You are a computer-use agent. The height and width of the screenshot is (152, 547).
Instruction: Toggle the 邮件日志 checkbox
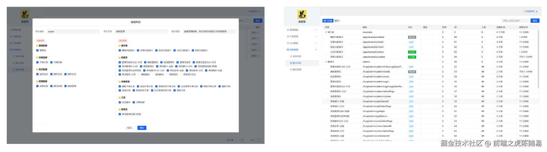click(x=66, y=74)
